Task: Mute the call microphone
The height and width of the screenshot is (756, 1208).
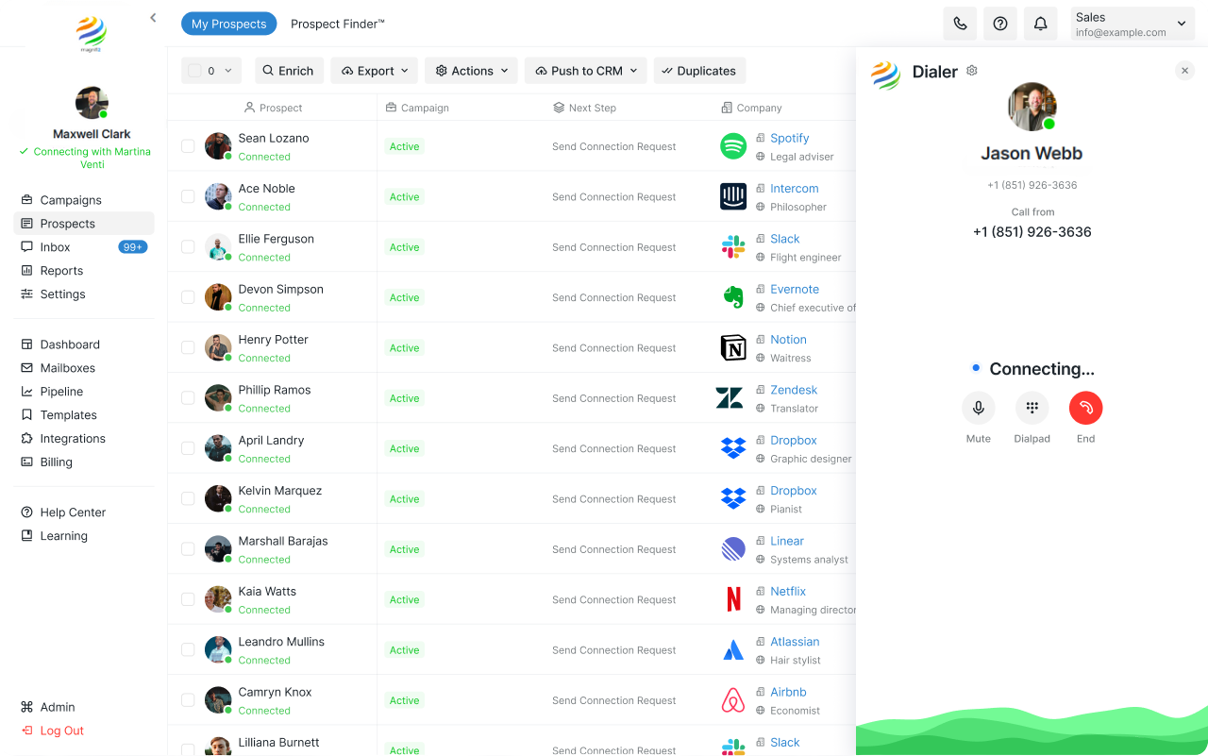Action: tap(979, 408)
